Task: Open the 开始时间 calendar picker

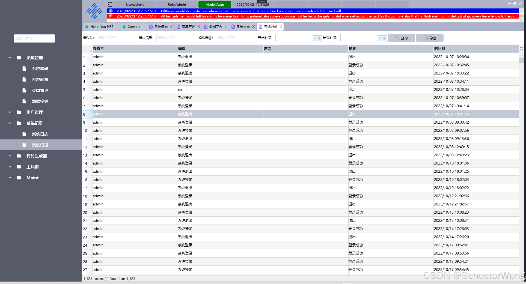Action: (317, 38)
